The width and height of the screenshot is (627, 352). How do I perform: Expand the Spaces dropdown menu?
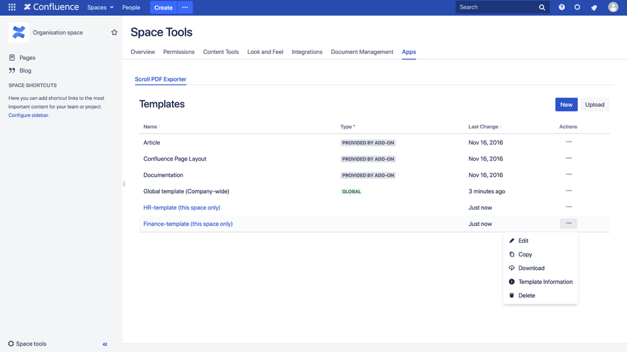tap(100, 8)
